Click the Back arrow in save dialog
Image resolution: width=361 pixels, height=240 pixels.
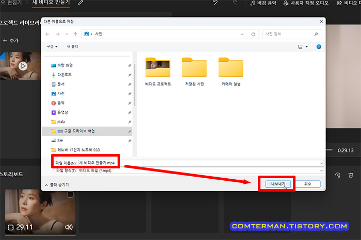pyautogui.click(x=47, y=34)
